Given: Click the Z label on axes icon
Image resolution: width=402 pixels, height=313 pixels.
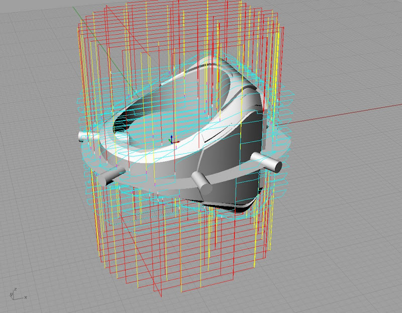Looking at the screenshot, I should (16, 289).
